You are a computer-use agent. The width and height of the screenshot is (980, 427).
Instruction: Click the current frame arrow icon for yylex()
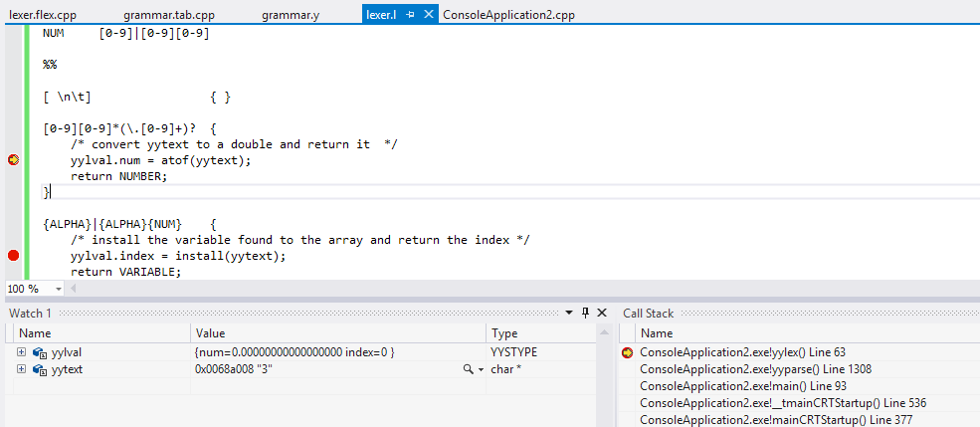click(627, 352)
